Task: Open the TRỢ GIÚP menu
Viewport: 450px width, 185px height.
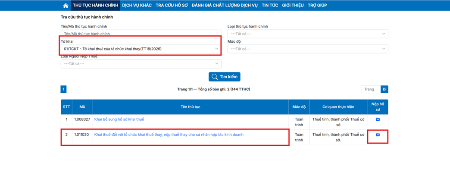Action: click(317, 5)
